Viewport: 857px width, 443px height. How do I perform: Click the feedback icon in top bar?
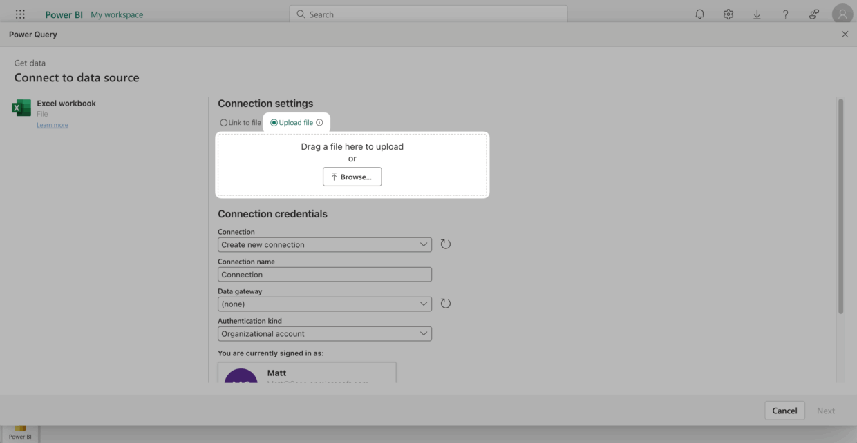(813, 14)
